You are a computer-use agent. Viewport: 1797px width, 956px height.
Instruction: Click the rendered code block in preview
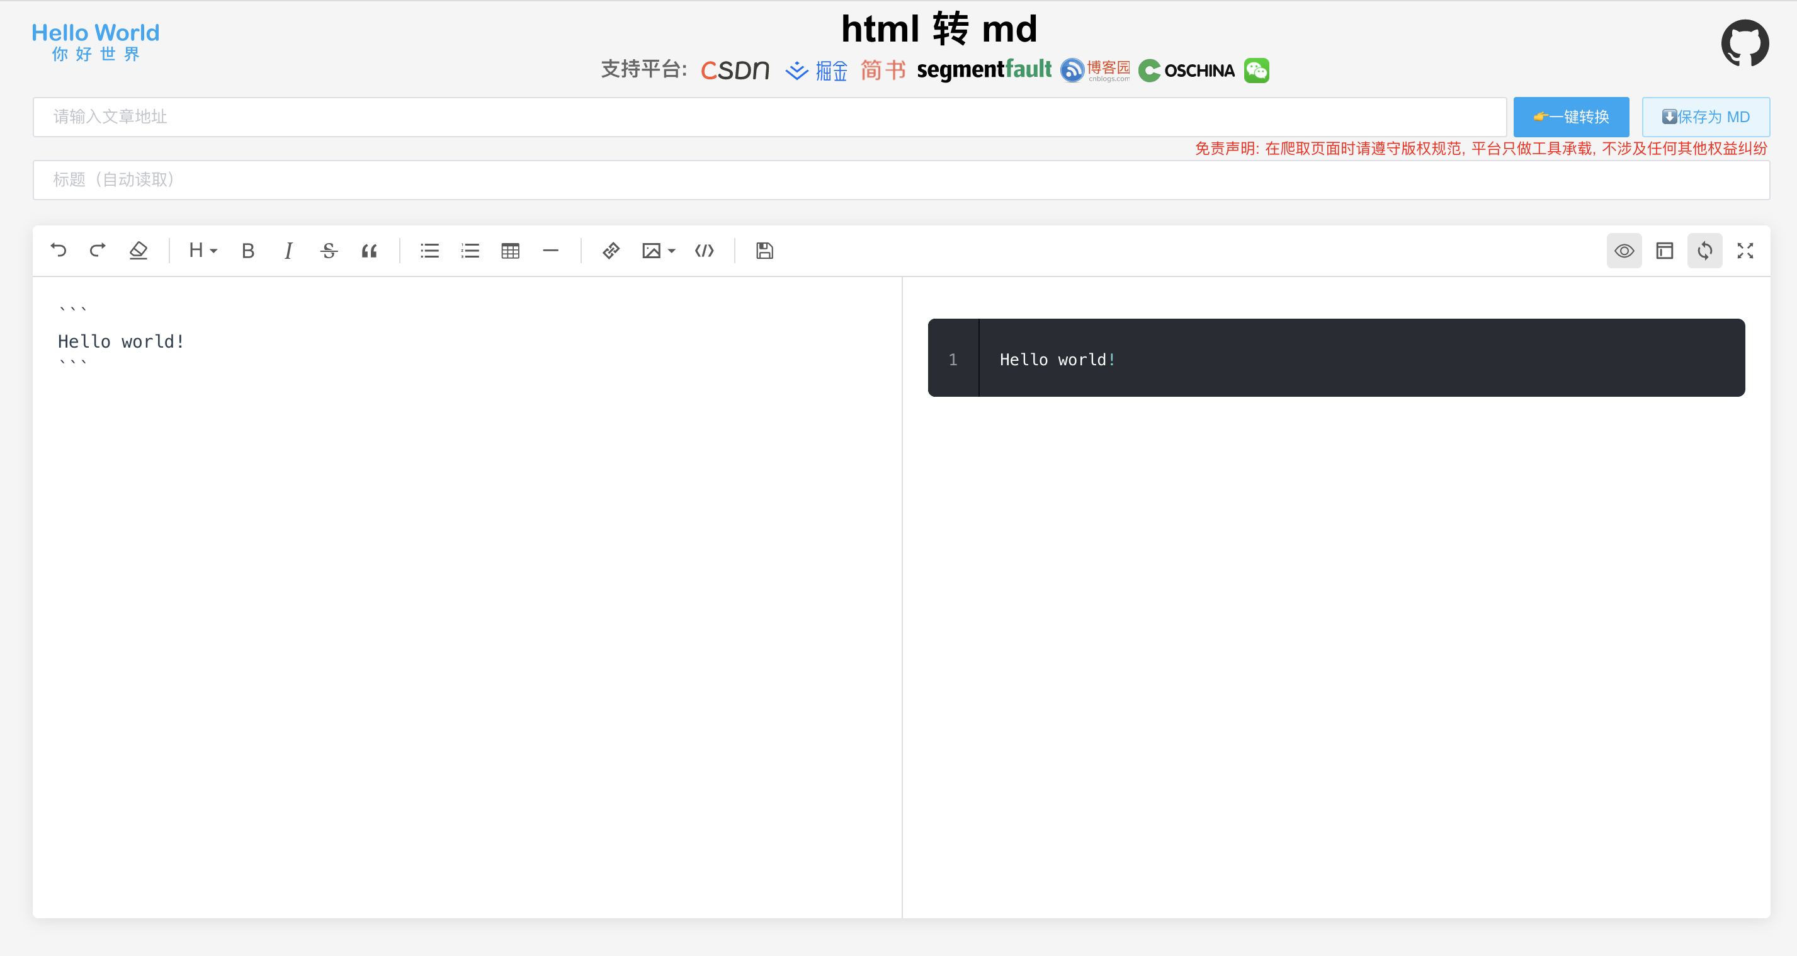coord(1336,358)
